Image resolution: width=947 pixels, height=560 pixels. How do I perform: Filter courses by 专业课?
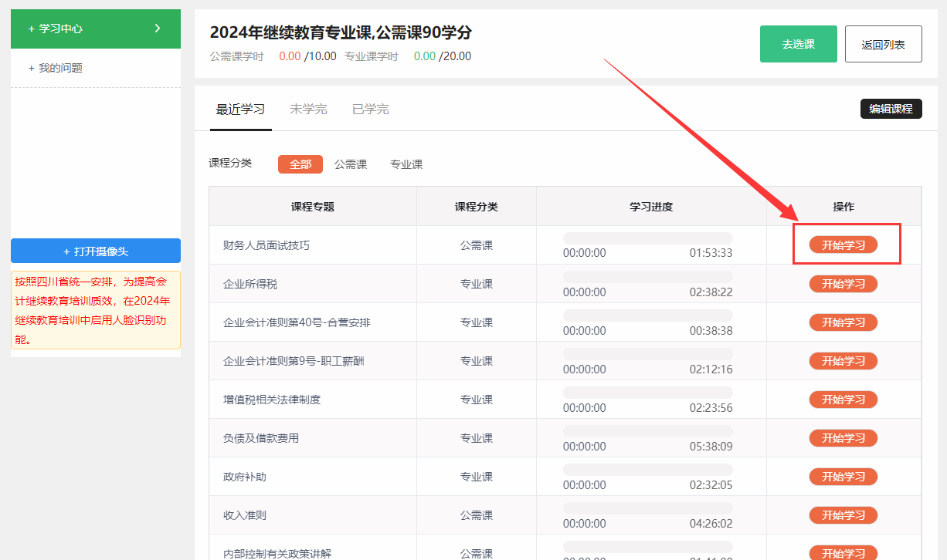406,164
